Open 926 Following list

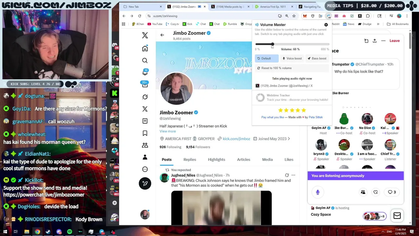point(170,147)
